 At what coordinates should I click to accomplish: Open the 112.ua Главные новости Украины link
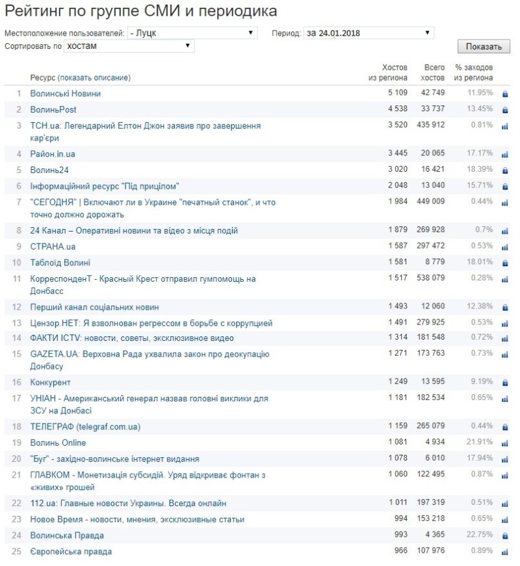(x=128, y=504)
